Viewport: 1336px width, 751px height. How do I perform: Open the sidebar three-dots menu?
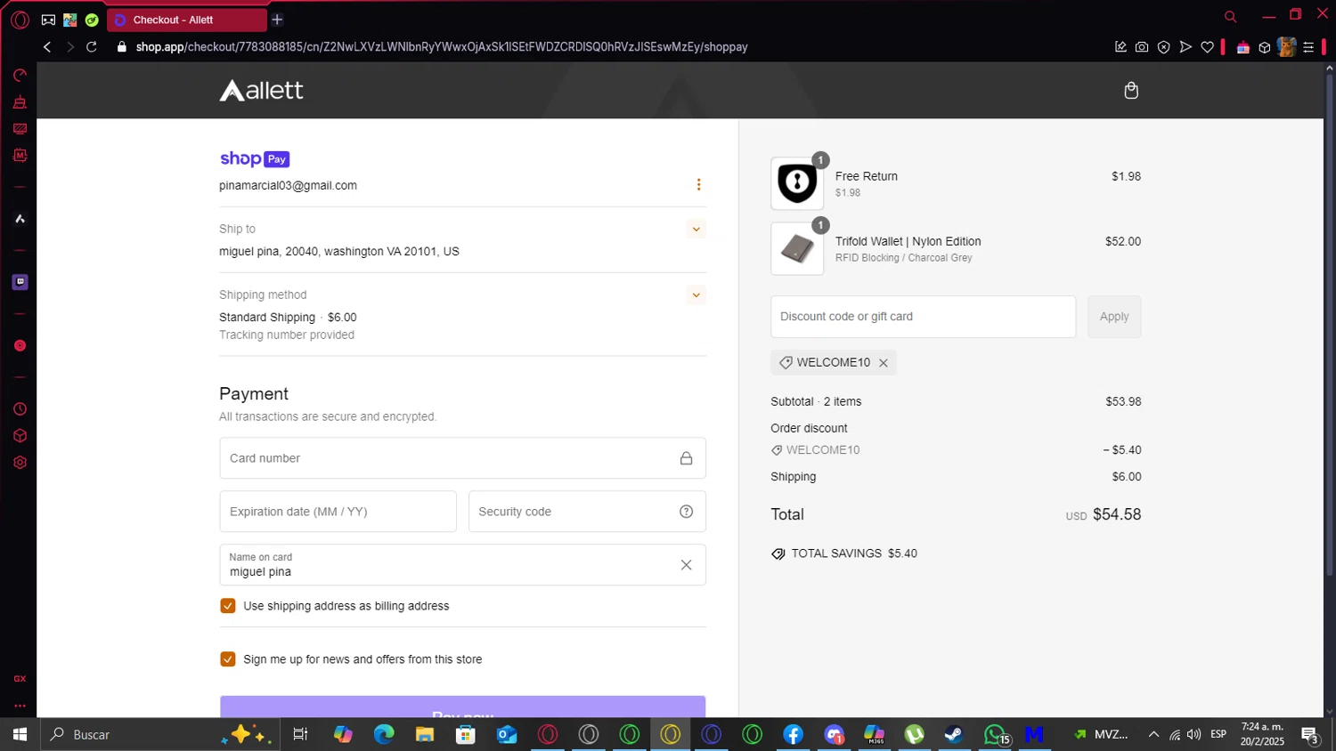point(20,706)
